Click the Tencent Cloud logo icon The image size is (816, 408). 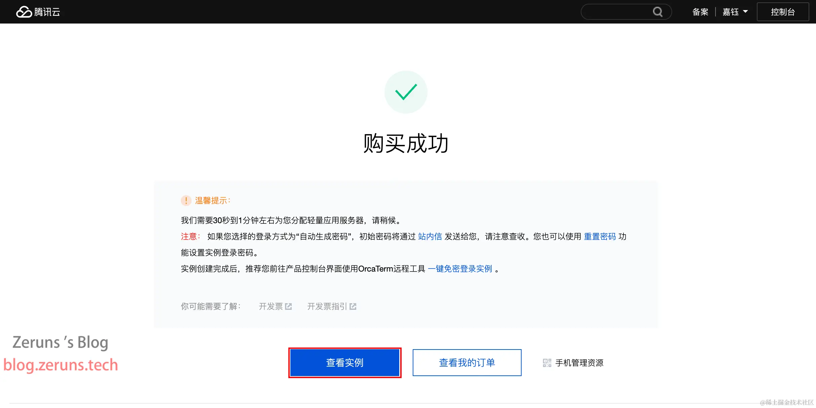point(24,12)
